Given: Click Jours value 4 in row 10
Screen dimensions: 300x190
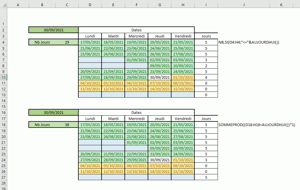Looking at the screenshot, I should point(206,77).
